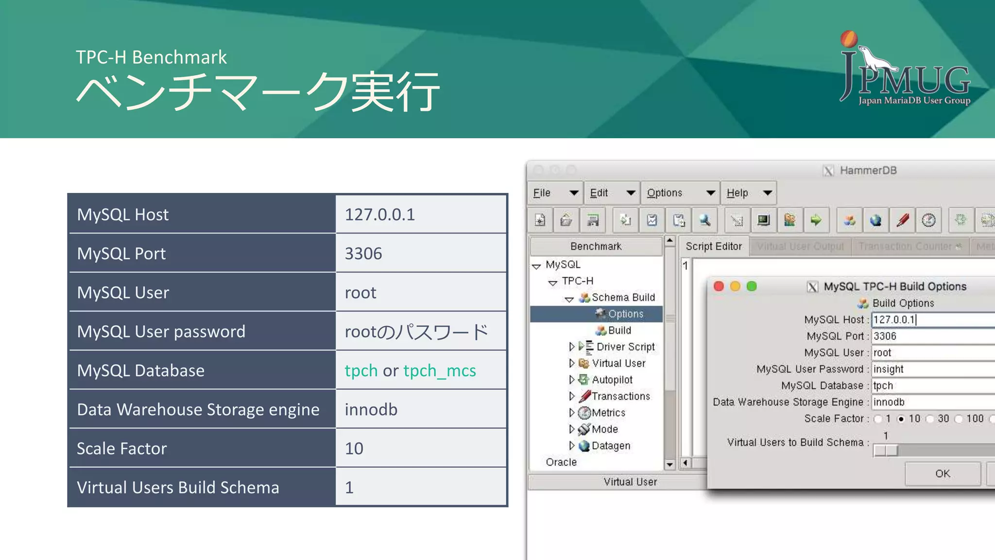Switch to the Transaction Counter tab
The image size is (995, 560).
coord(910,246)
